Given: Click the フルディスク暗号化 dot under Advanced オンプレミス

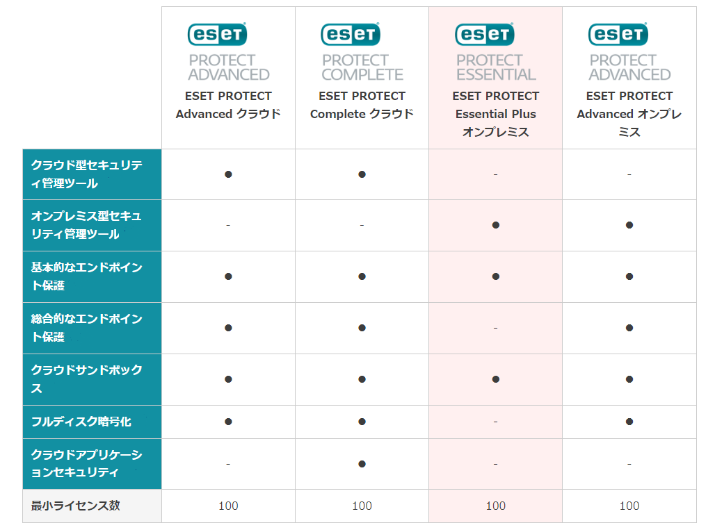Looking at the screenshot, I should (x=629, y=422).
